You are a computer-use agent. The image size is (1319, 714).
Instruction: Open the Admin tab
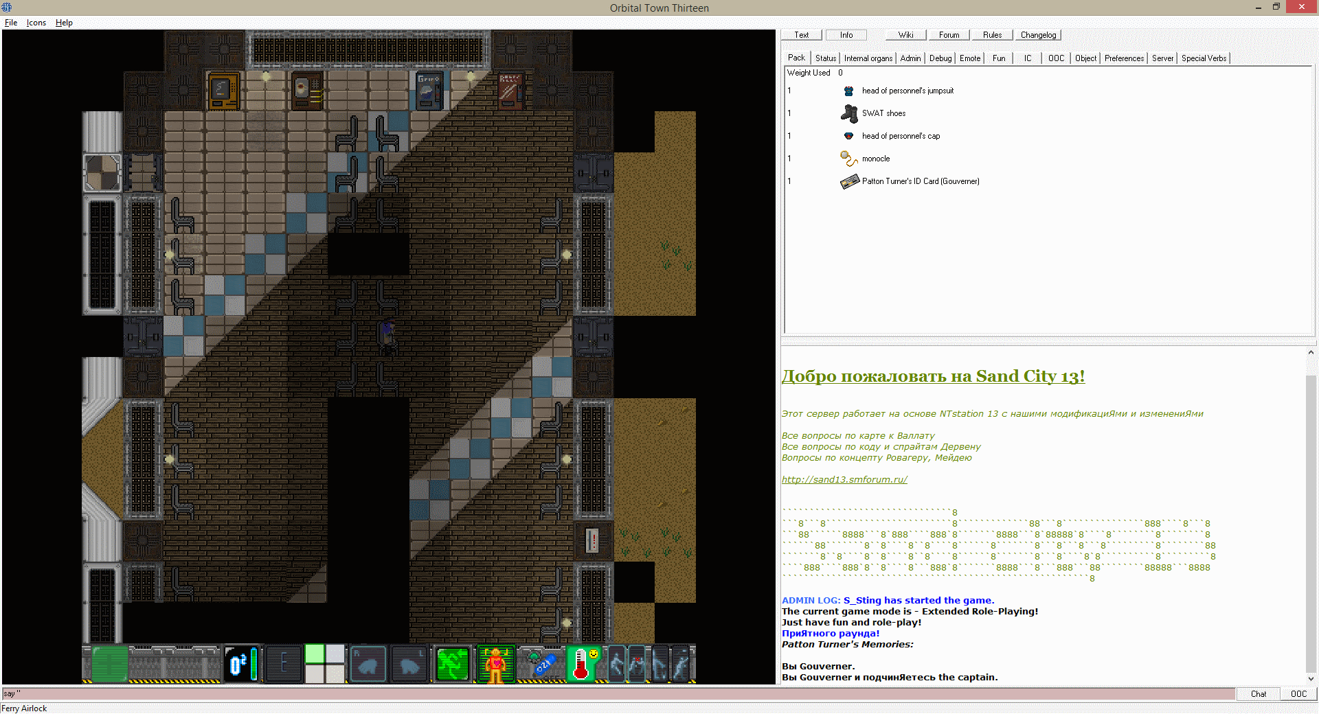pos(910,58)
